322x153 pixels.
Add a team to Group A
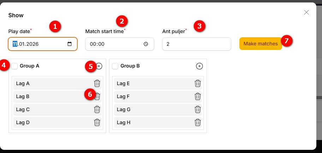[x=99, y=66]
